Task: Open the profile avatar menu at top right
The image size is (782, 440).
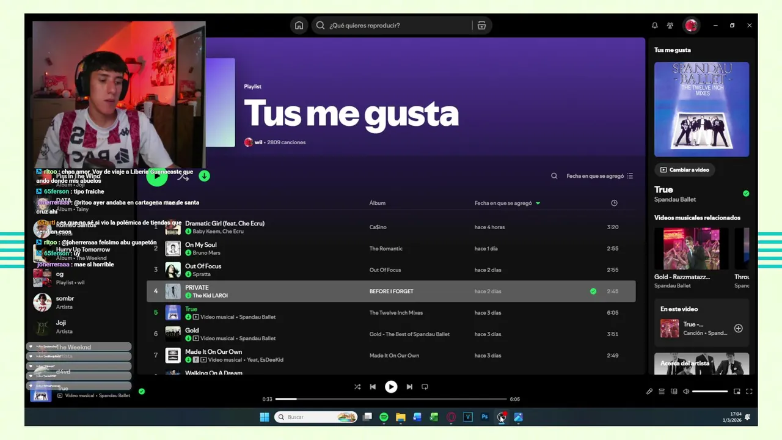Action: pyautogui.click(x=691, y=26)
